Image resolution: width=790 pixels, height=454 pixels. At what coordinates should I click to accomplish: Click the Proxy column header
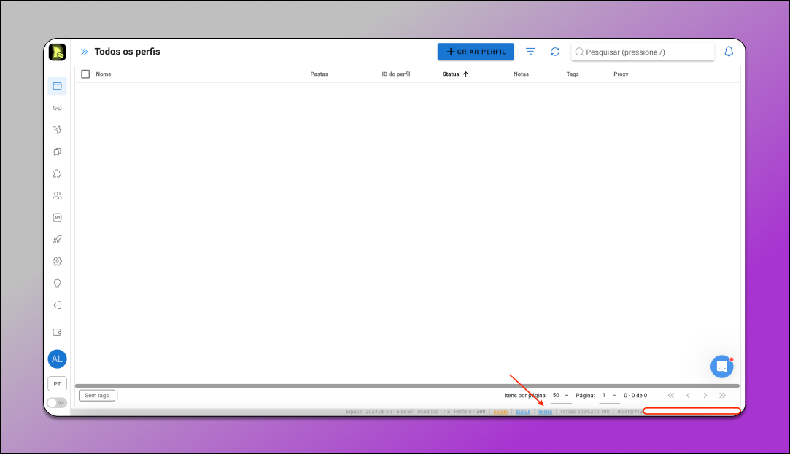(x=621, y=74)
